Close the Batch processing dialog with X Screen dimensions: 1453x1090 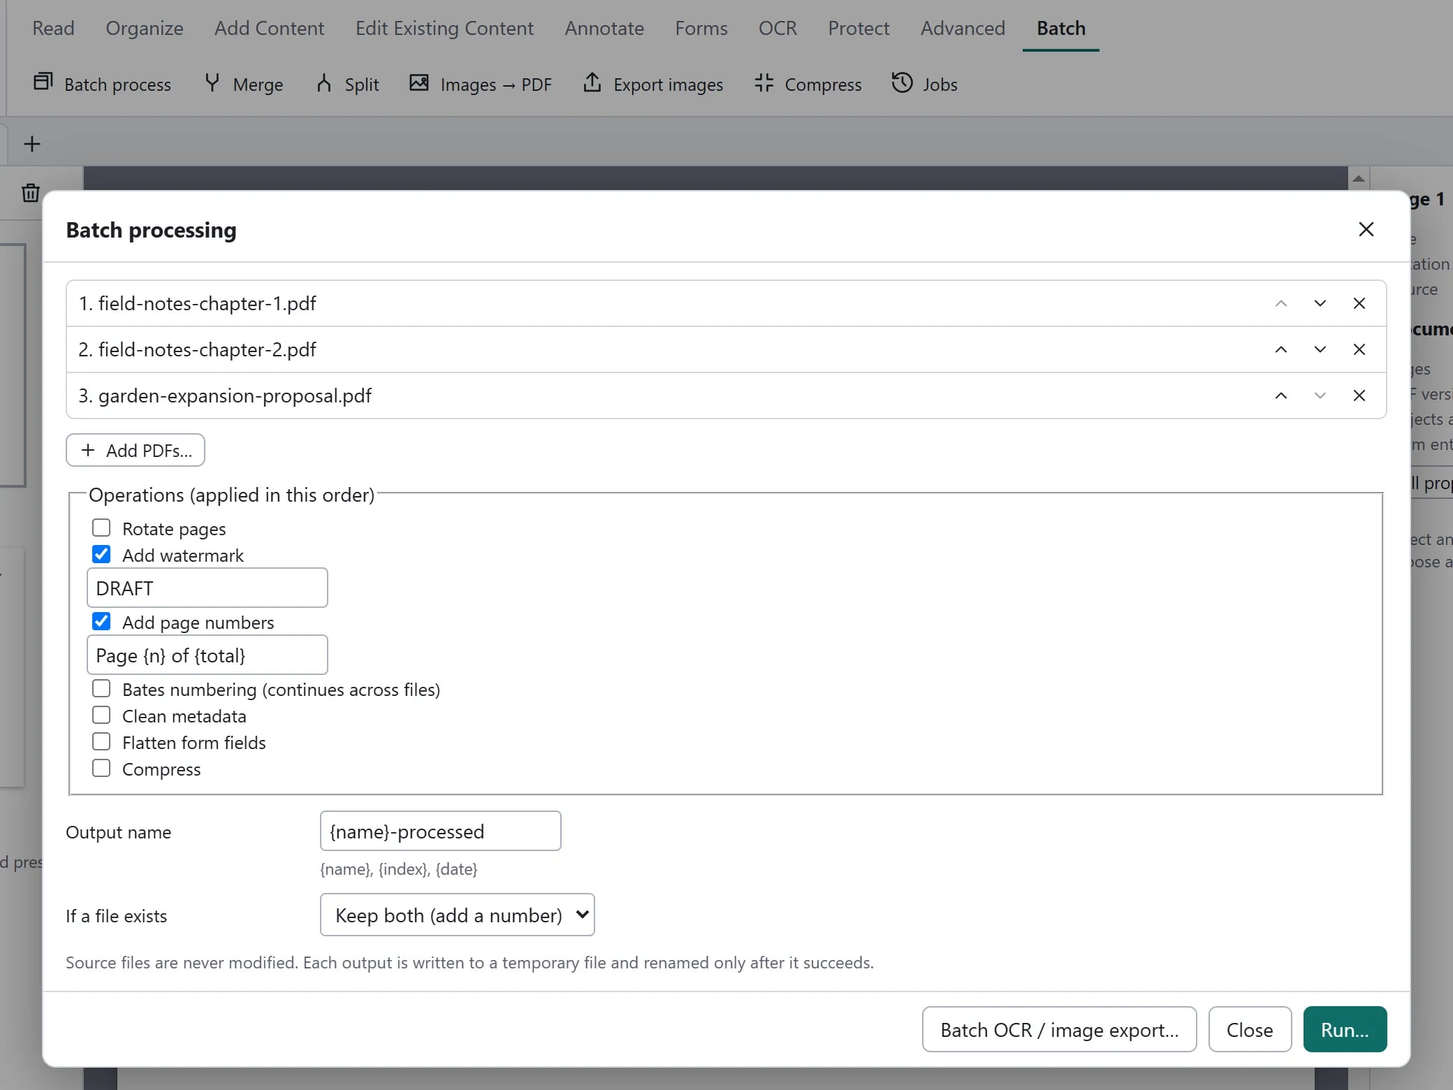(x=1366, y=229)
